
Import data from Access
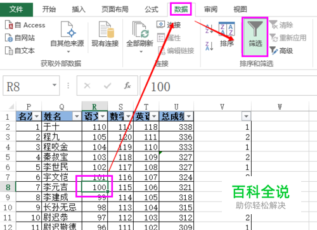pyautogui.click(x=25, y=25)
